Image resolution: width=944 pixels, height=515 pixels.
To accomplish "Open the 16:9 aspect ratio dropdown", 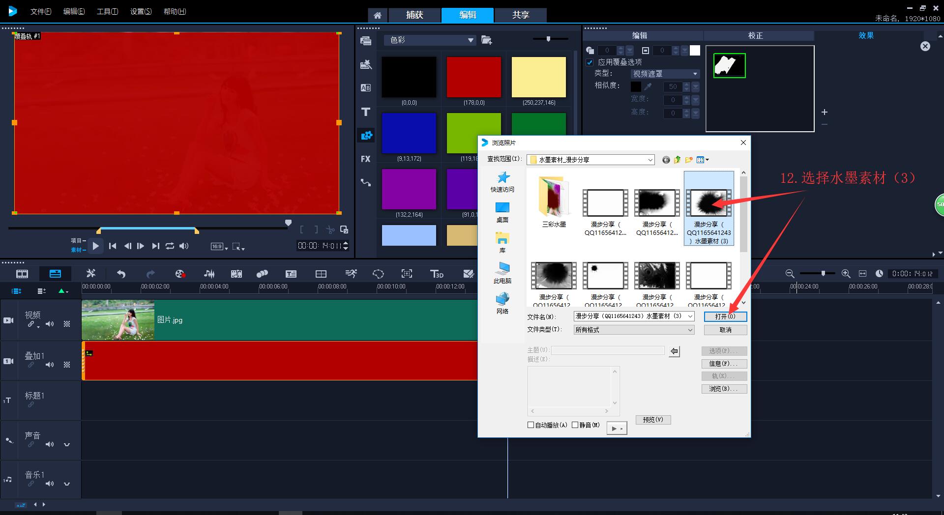I will [219, 247].
